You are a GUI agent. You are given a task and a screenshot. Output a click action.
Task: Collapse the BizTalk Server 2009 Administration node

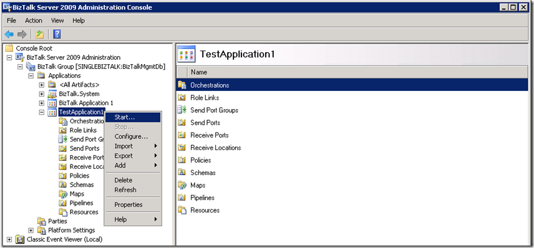pos(9,57)
